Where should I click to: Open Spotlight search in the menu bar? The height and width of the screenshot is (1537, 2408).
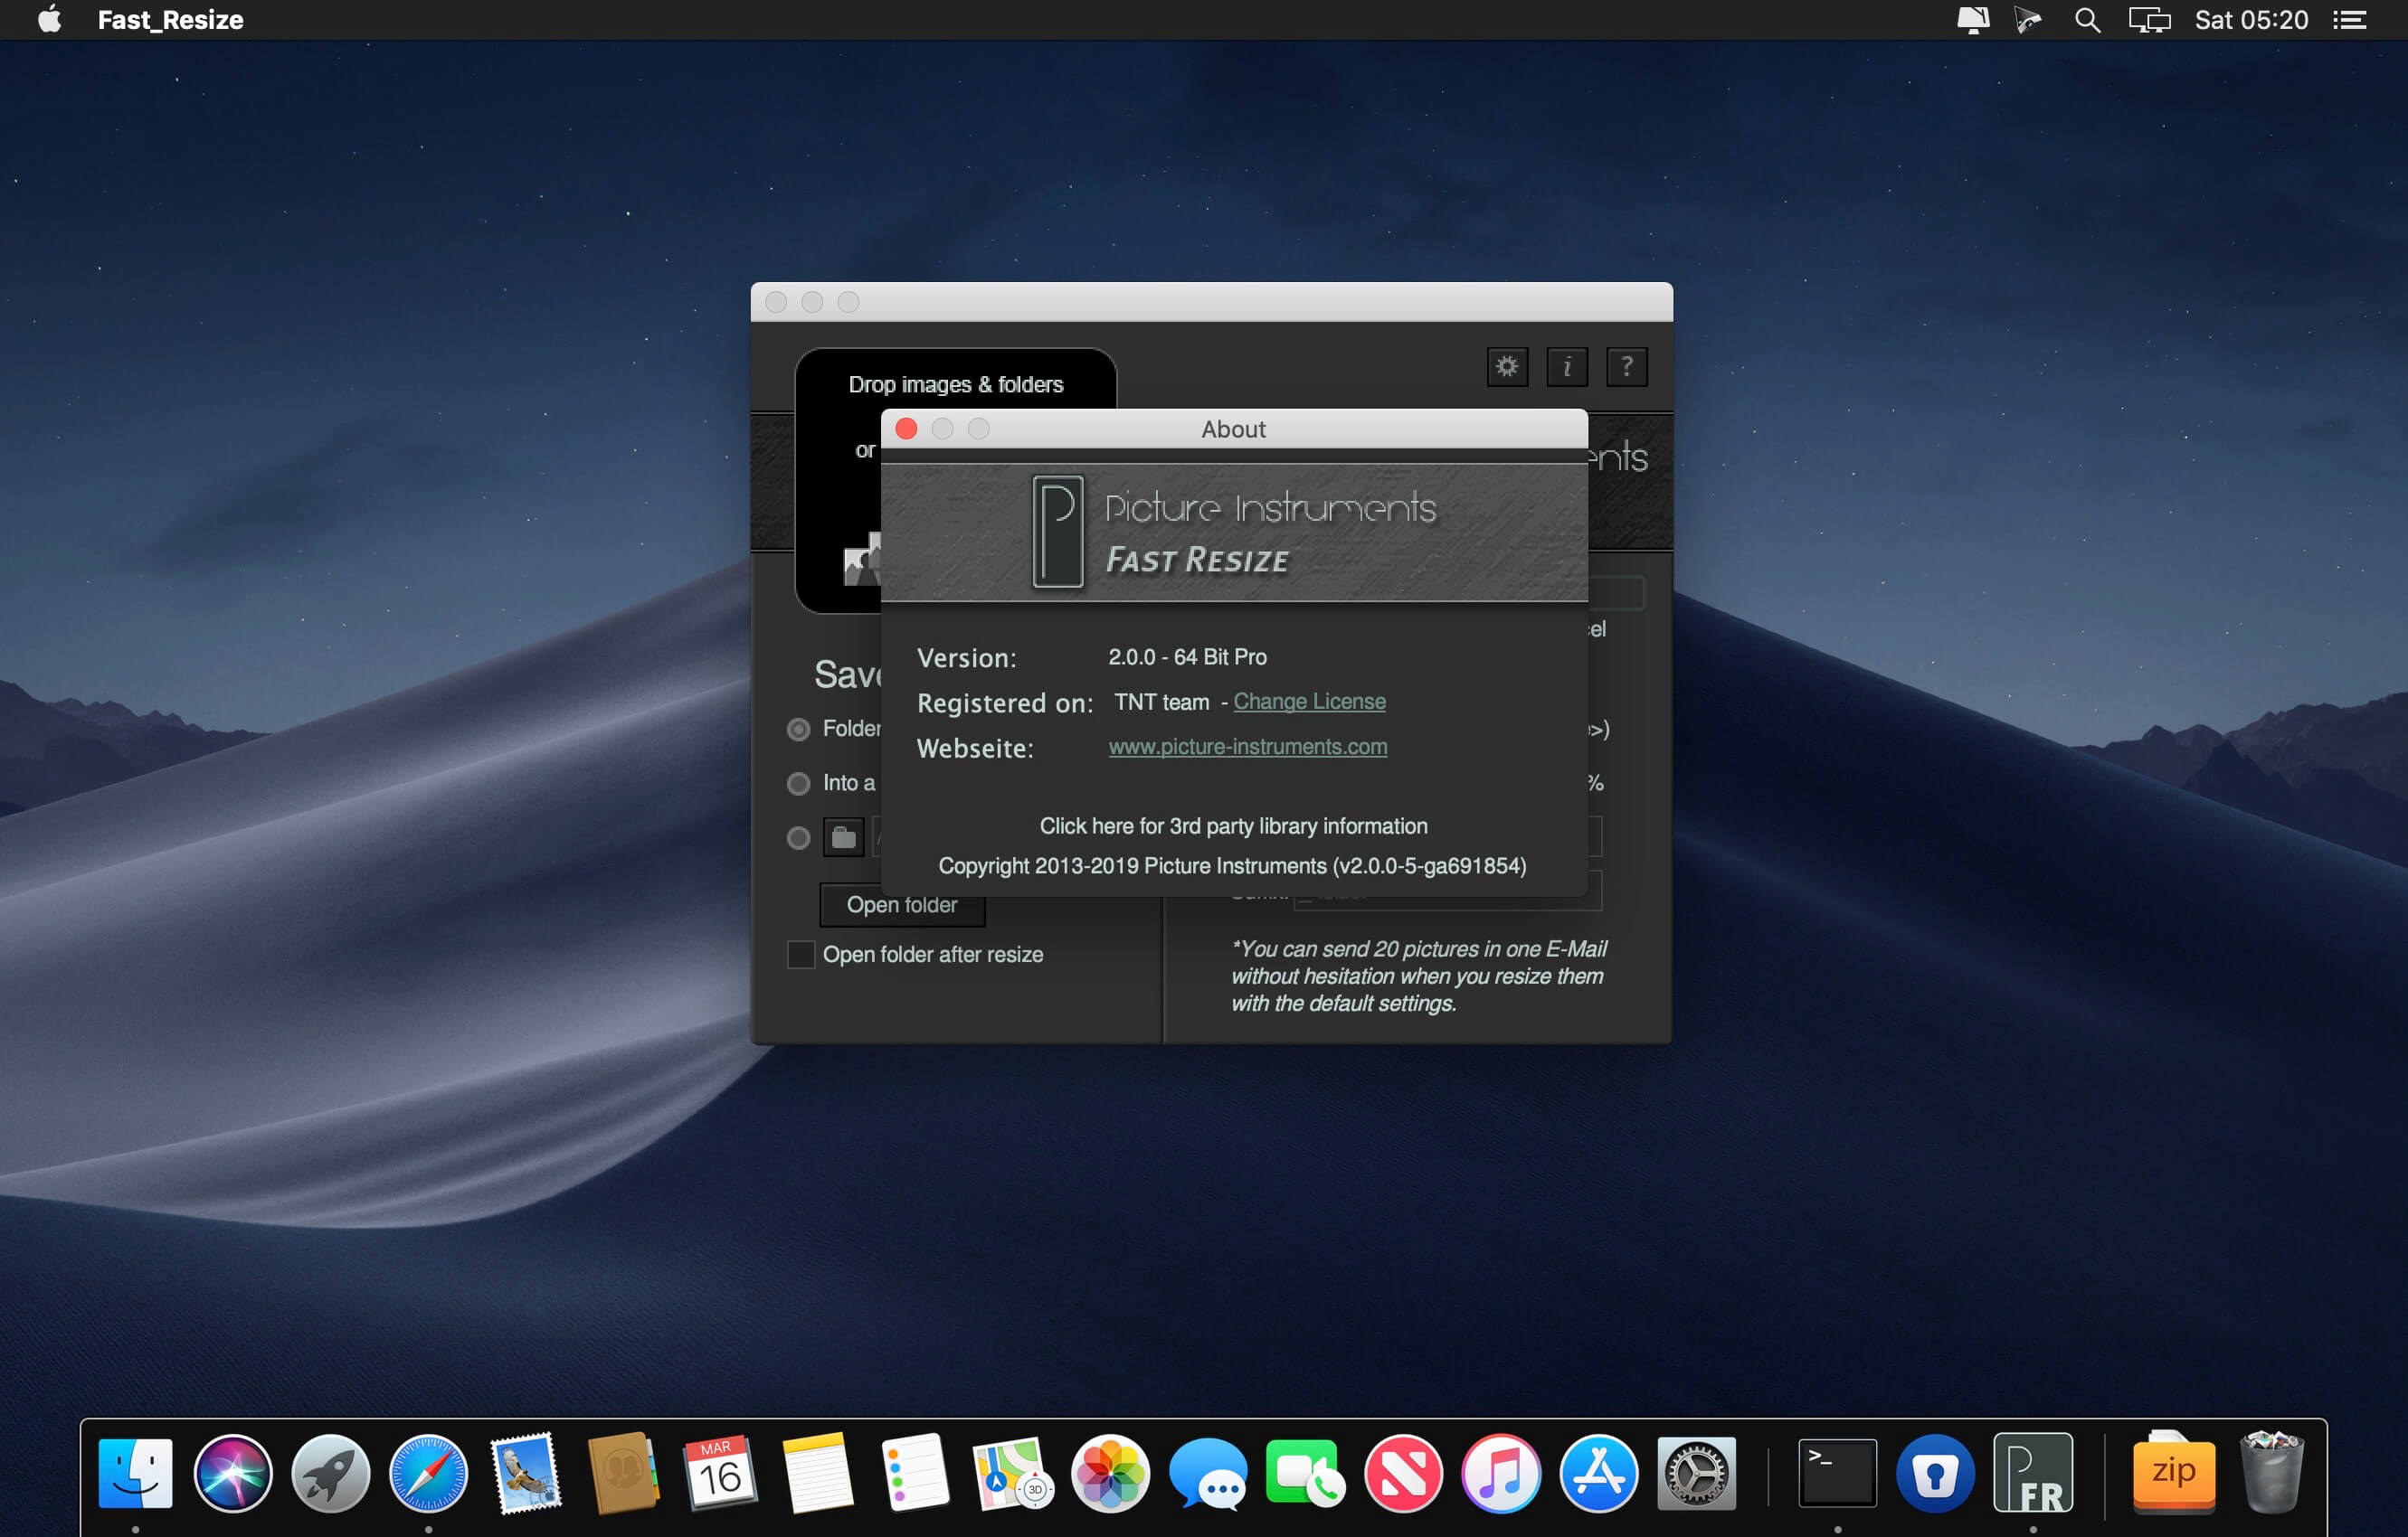pyautogui.click(x=2087, y=20)
